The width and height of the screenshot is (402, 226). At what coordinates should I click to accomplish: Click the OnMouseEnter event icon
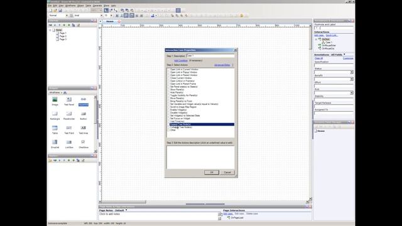click(x=320, y=45)
